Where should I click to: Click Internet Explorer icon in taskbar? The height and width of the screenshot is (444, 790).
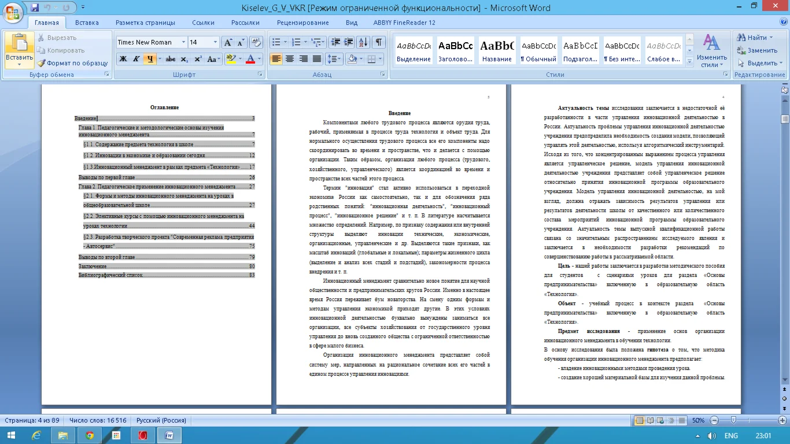36,435
